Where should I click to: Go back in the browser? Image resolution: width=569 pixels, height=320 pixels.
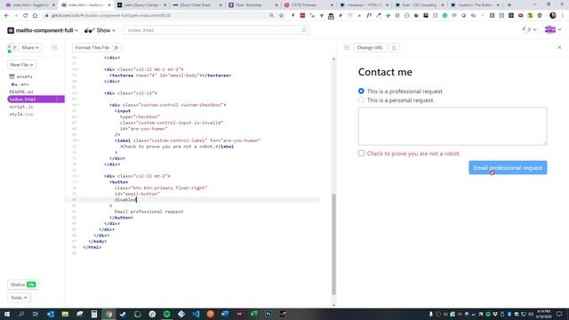(x=6, y=16)
